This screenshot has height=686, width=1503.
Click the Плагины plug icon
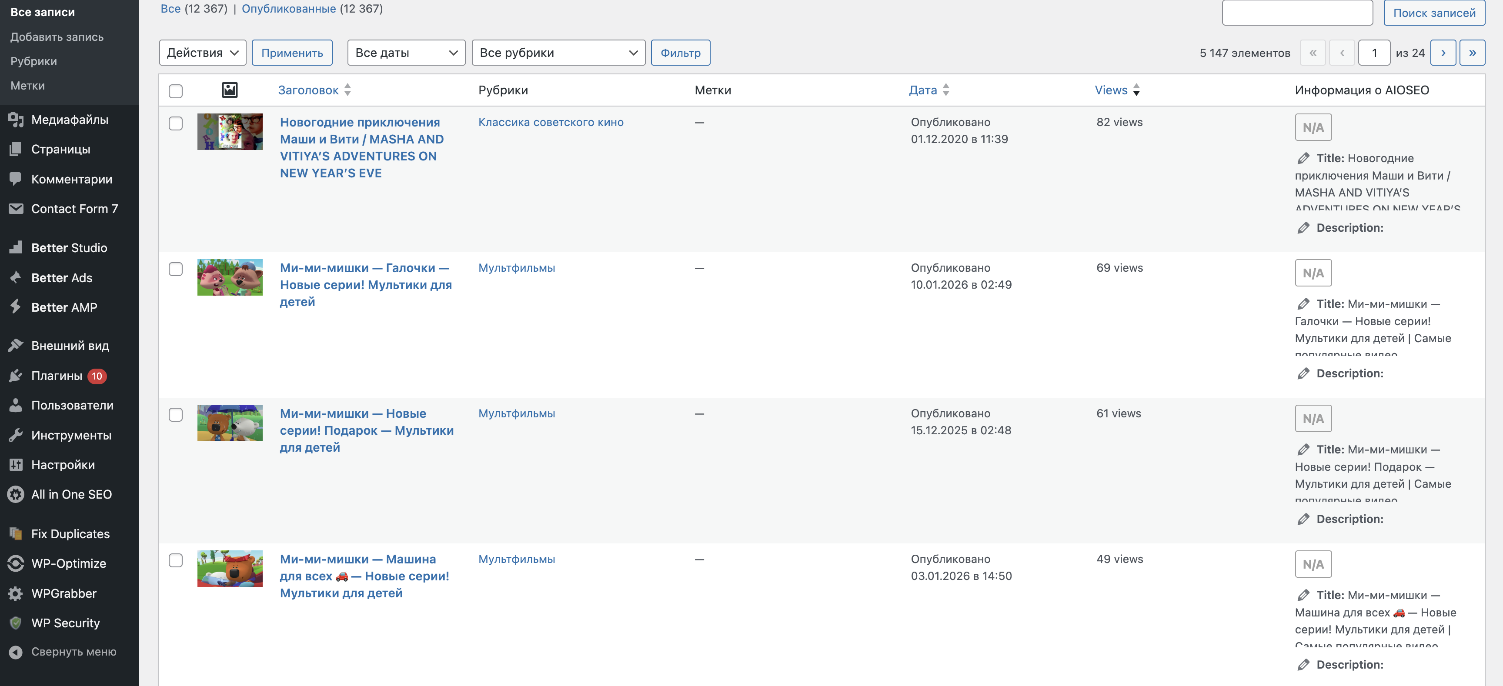(x=16, y=376)
